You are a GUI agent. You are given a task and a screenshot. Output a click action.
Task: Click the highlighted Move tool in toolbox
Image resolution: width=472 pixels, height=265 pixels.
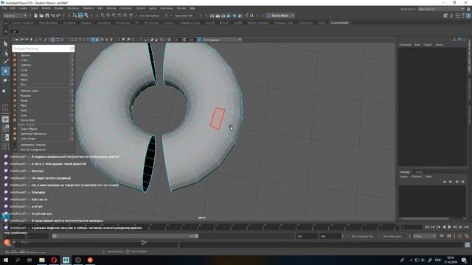pos(5,71)
